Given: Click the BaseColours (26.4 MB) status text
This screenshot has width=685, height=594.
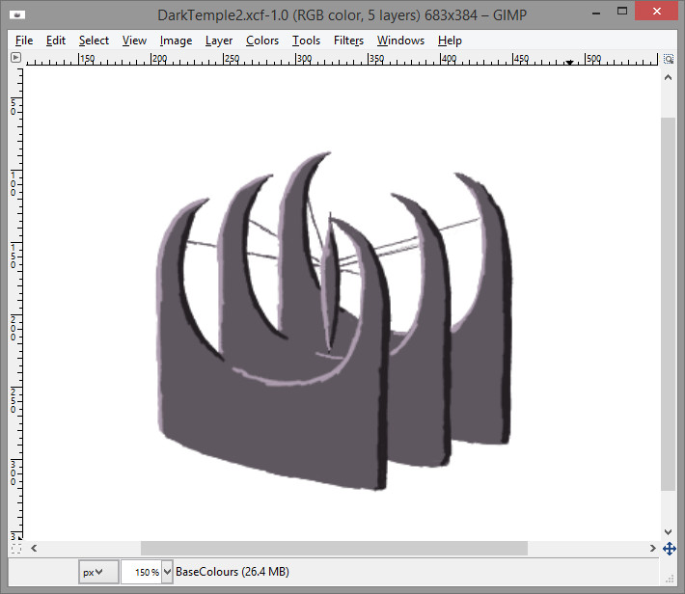Looking at the screenshot, I should (232, 572).
